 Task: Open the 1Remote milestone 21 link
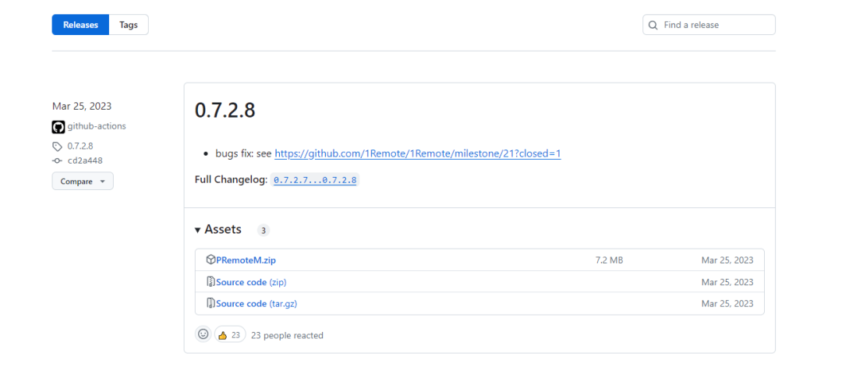click(x=417, y=154)
